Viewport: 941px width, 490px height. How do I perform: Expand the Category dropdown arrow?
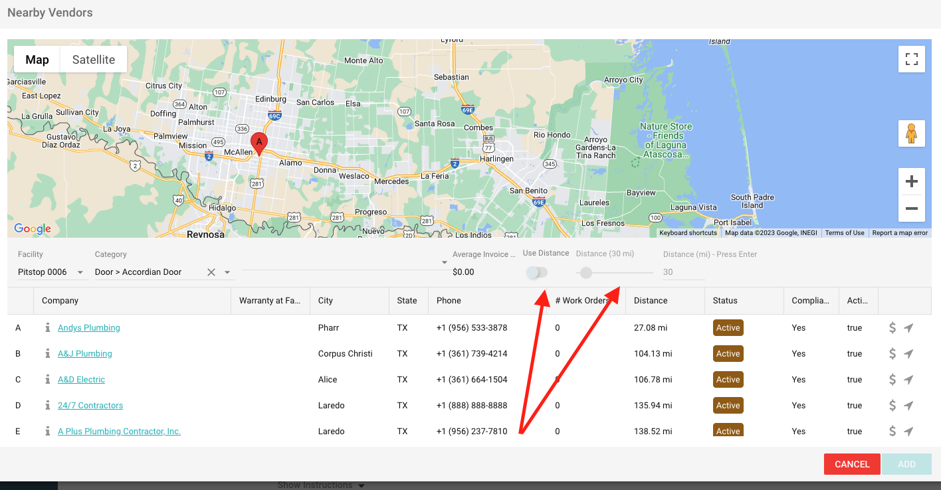pos(227,272)
